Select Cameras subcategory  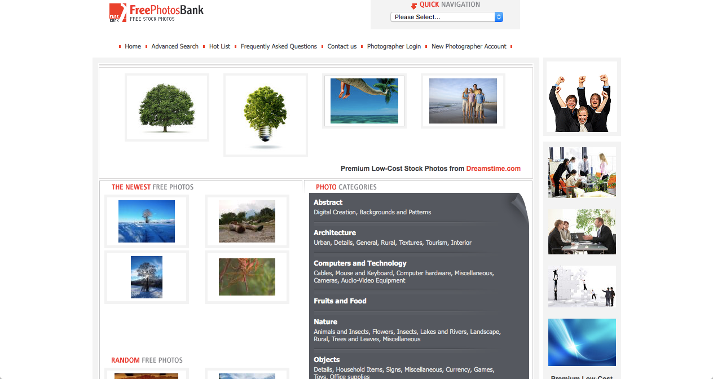(x=325, y=280)
